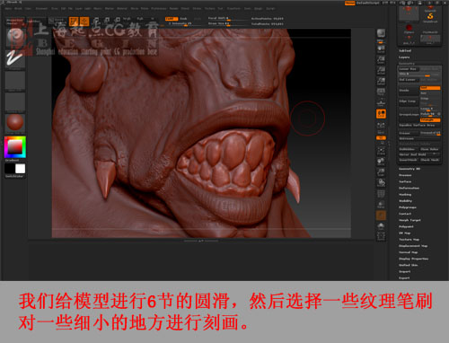Expand the Deformation section
Screen dimensions: 449x343
pos(409,188)
